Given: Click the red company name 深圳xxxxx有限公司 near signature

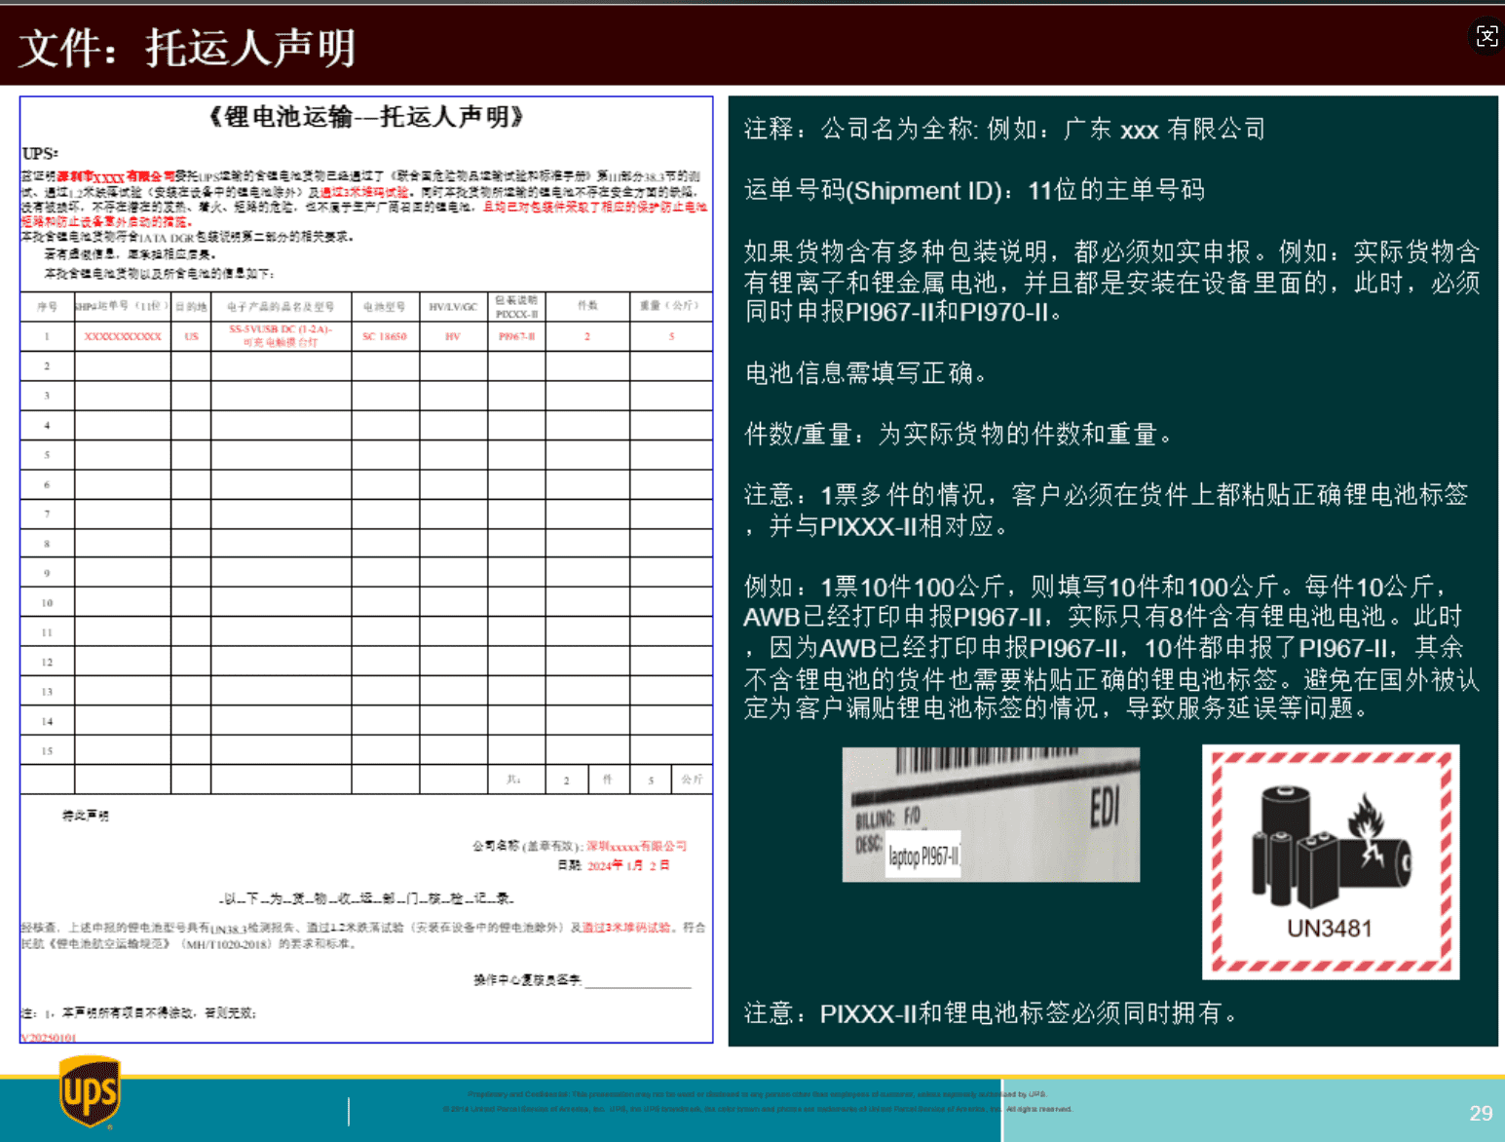Looking at the screenshot, I should 636,846.
